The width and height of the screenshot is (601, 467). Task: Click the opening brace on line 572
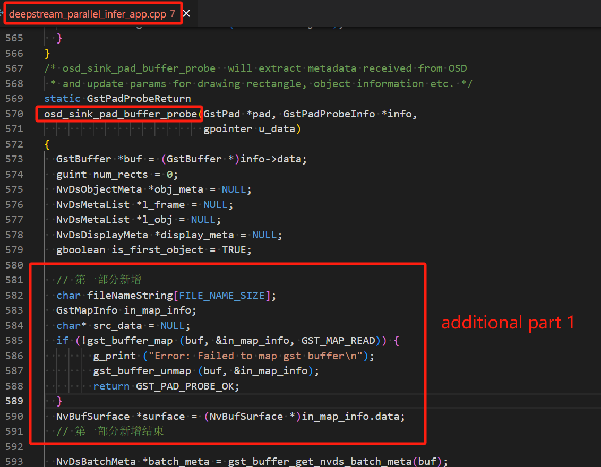(47, 144)
